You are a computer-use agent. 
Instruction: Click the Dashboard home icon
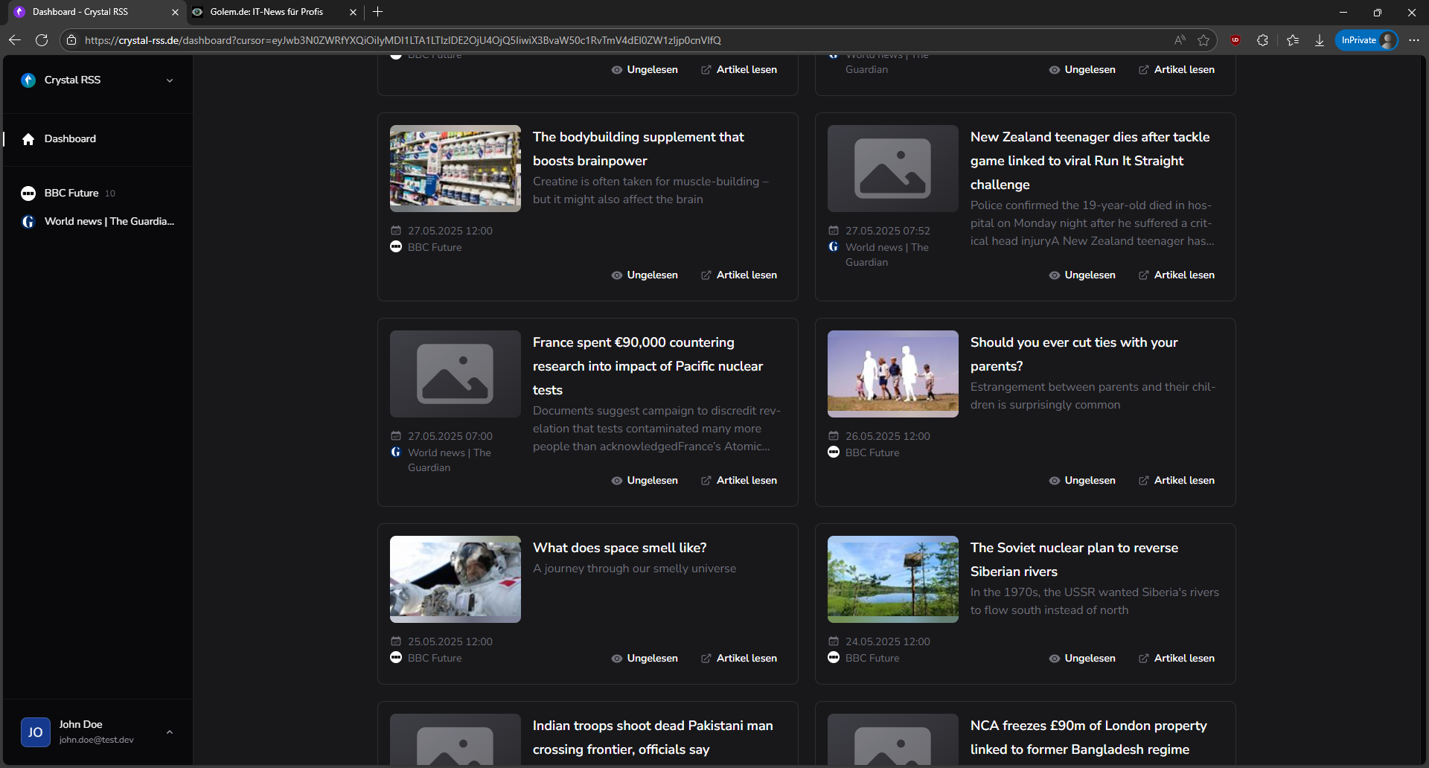(28, 139)
